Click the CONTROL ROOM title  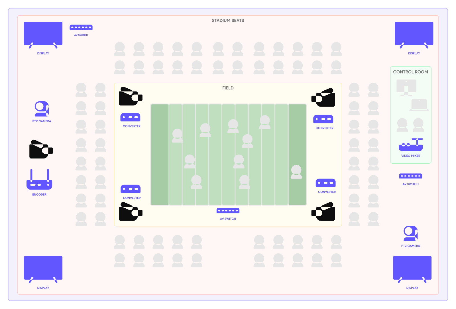click(411, 72)
